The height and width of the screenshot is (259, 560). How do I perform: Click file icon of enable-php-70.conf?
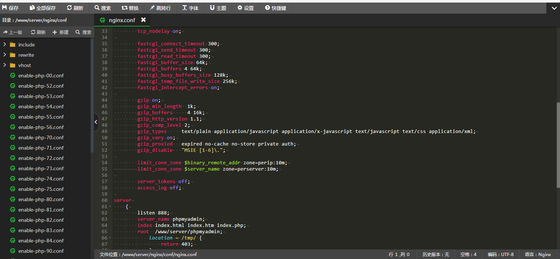(13, 137)
